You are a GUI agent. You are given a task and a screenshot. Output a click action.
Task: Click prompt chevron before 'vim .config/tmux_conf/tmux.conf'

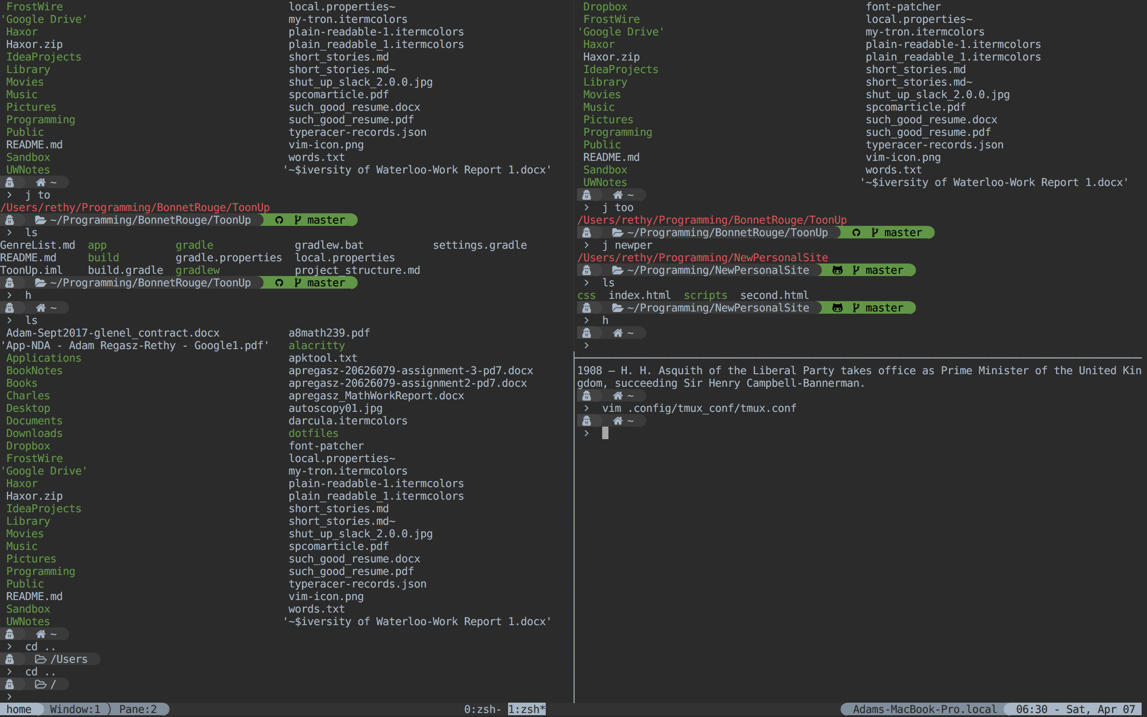pos(586,408)
